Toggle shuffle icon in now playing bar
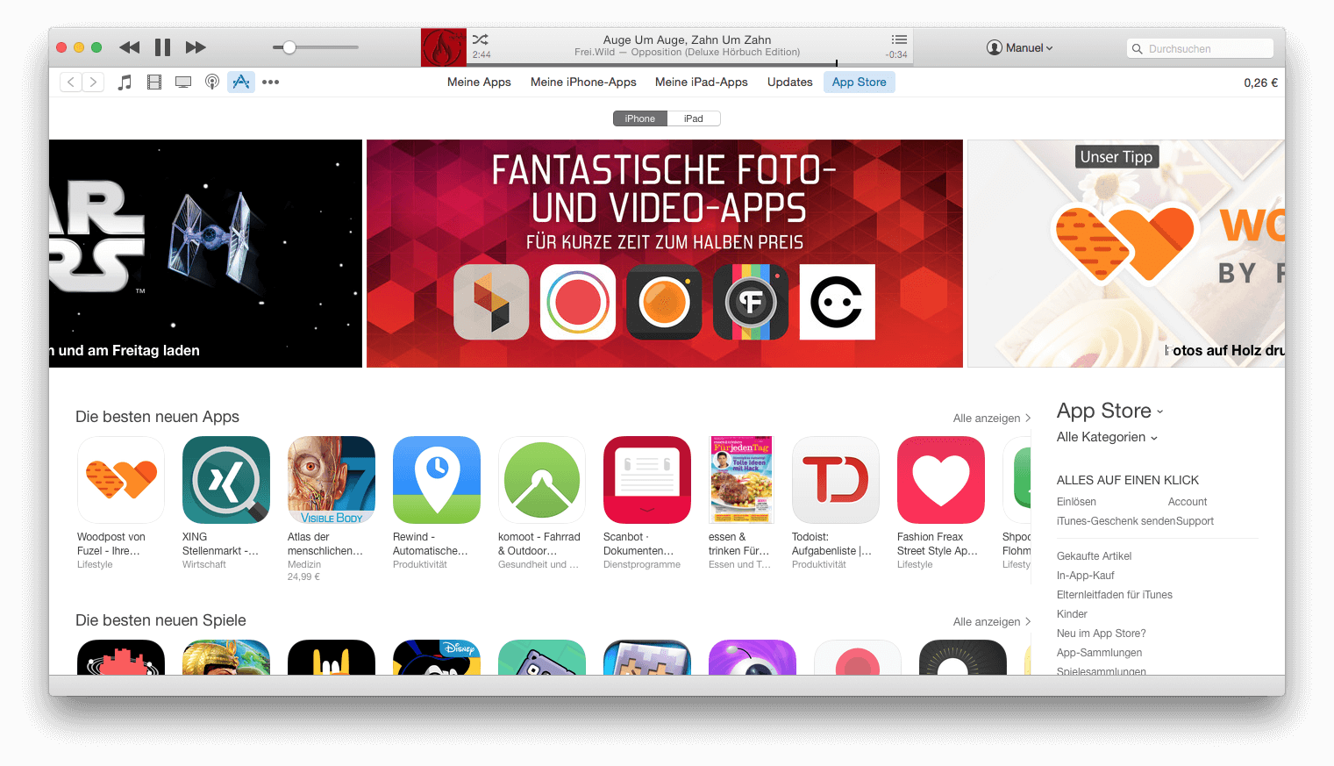This screenshot has width=1334, height=766. 481,39
